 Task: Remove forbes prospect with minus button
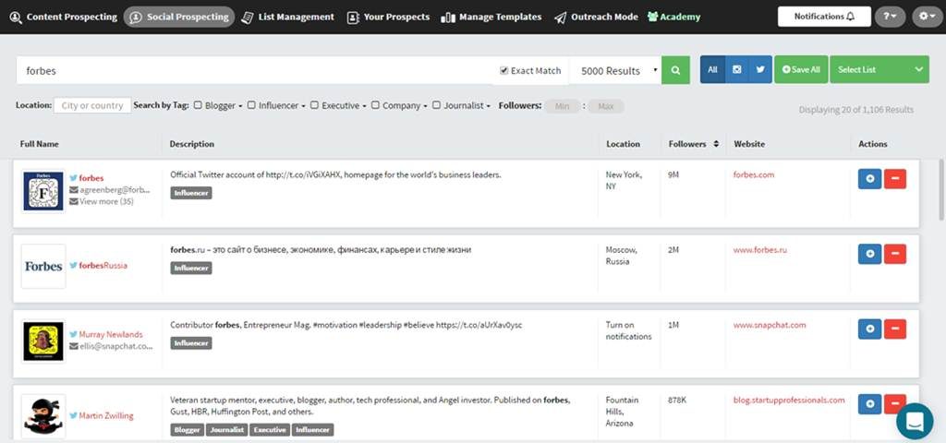tap(894, 179)
